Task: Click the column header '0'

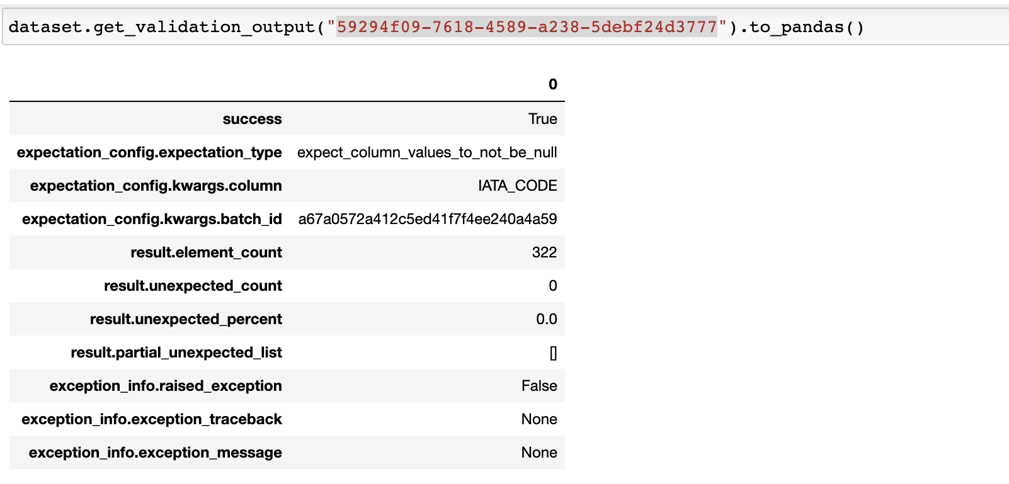Action: pyautogui.click(x=552, y=84)
